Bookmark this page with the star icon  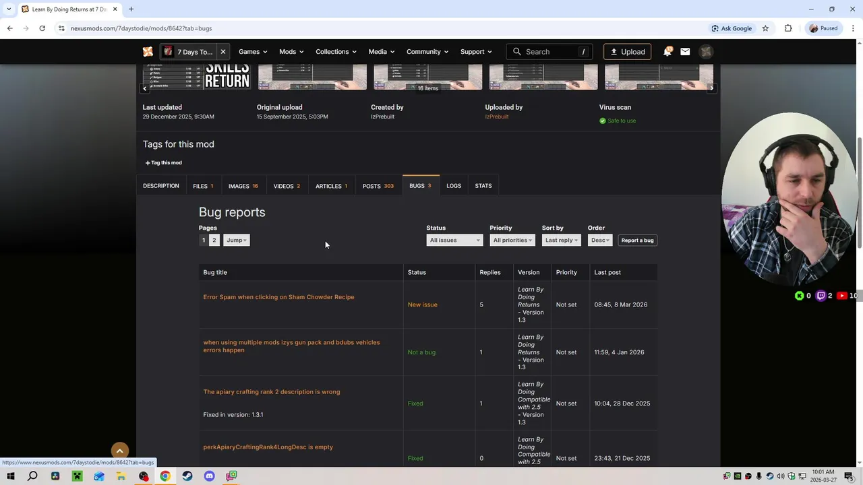point(765,28)
